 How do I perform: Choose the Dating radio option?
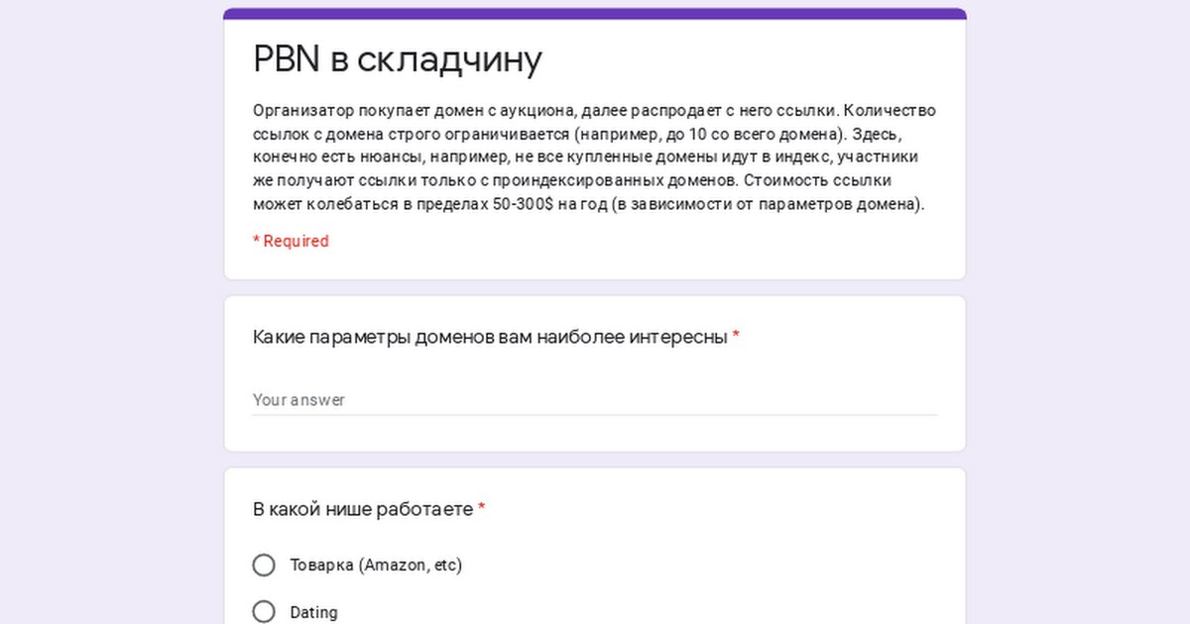coord(264,612)
